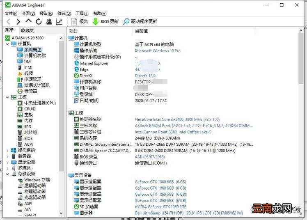Open 物理驱动器 tree item
The width and height of the screenshot is (307, 220).
coord(32,192)
